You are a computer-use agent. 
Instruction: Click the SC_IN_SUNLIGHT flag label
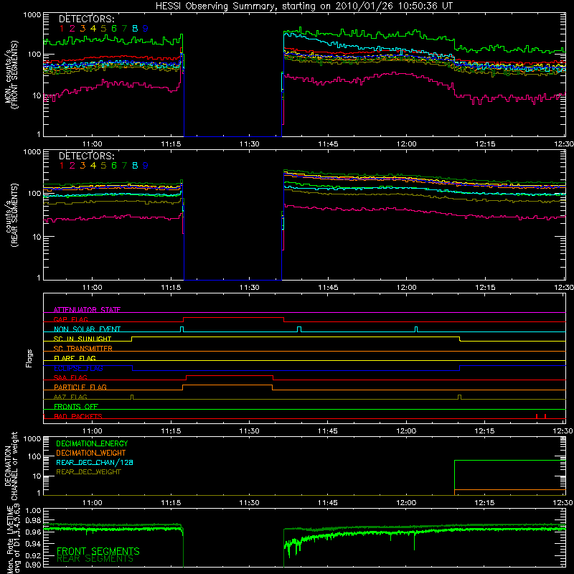(83, 339)
